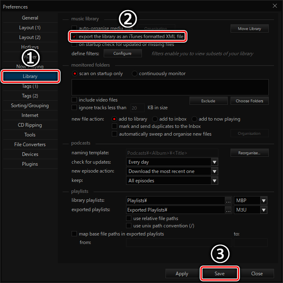Open new episode action dropdown
283x283 pixels.
pos(215,171)
